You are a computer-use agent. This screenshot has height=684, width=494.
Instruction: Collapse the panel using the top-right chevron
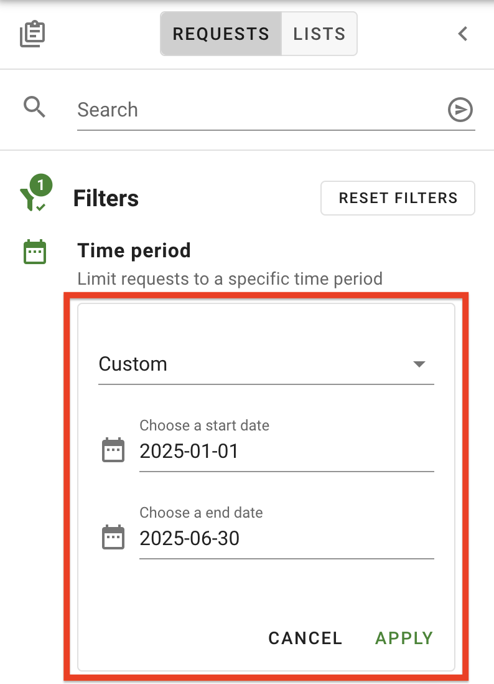point(462,34)
